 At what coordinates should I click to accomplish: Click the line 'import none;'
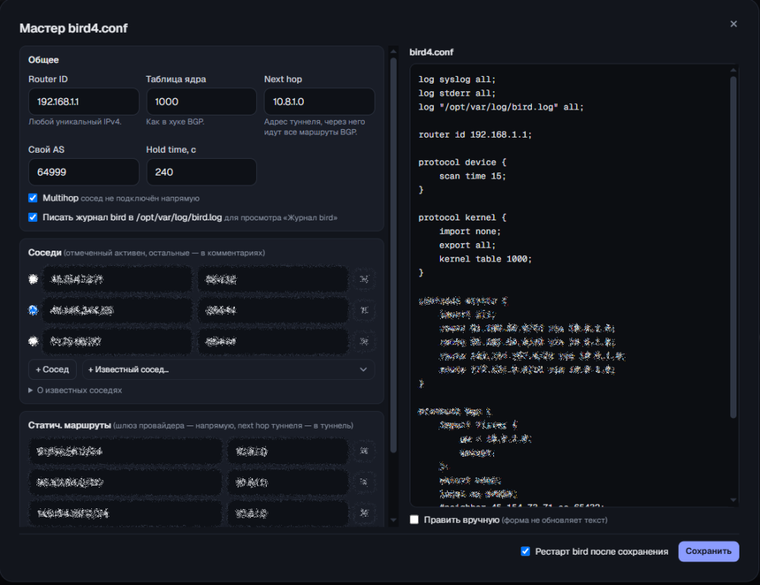470,231
